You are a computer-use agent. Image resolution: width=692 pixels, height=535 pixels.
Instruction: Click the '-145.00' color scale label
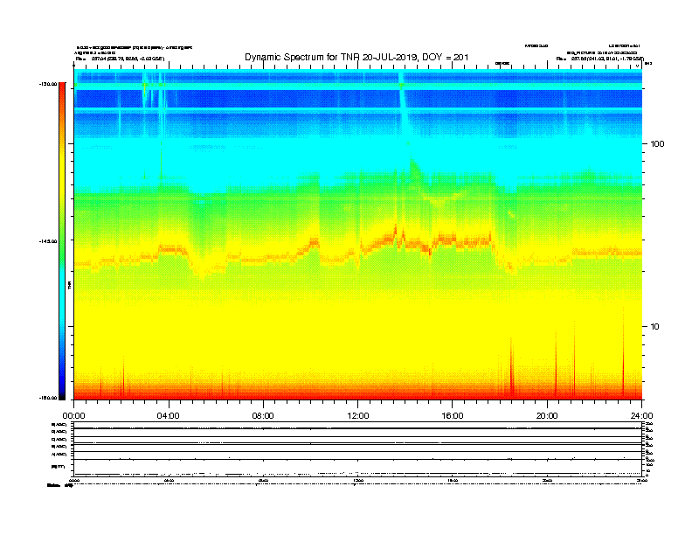(48, 241)
